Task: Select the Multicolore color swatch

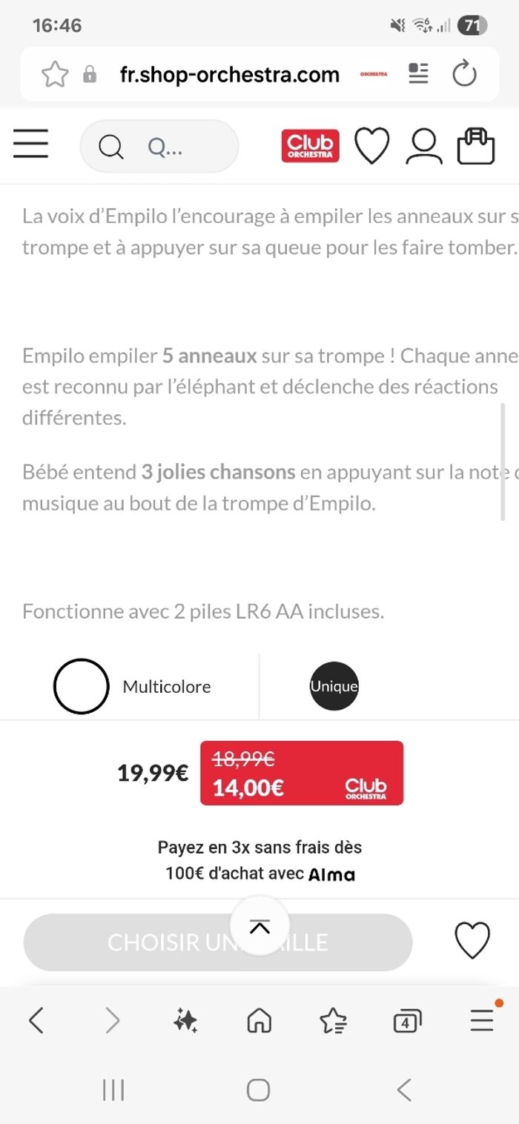Action: (x=82, y=686)
